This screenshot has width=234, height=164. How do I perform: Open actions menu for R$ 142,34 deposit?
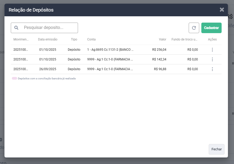pos(212,59)
